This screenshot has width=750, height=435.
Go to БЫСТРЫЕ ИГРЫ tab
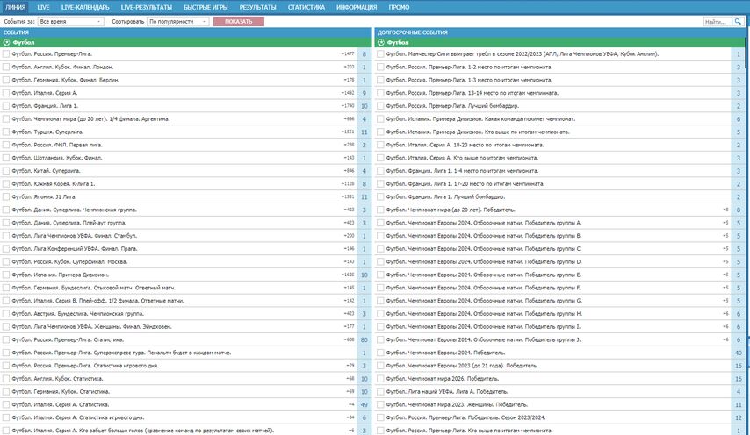coord(206,7)
